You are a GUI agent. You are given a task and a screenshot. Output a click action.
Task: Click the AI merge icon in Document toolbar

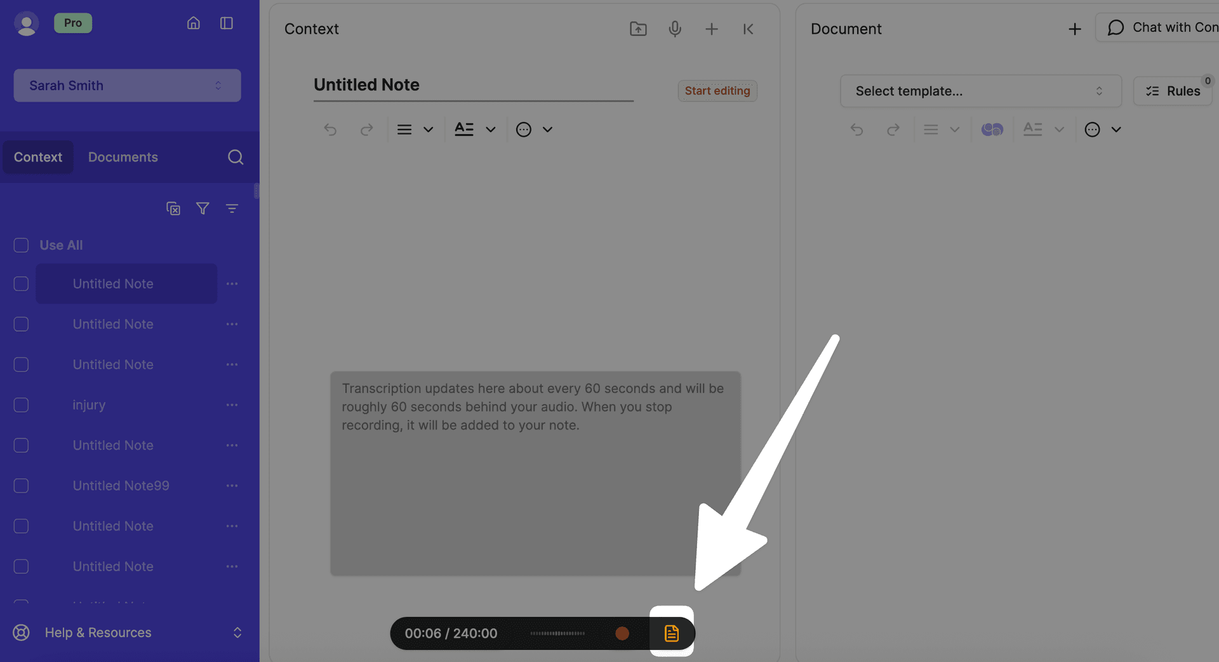[x=992, y=129]
